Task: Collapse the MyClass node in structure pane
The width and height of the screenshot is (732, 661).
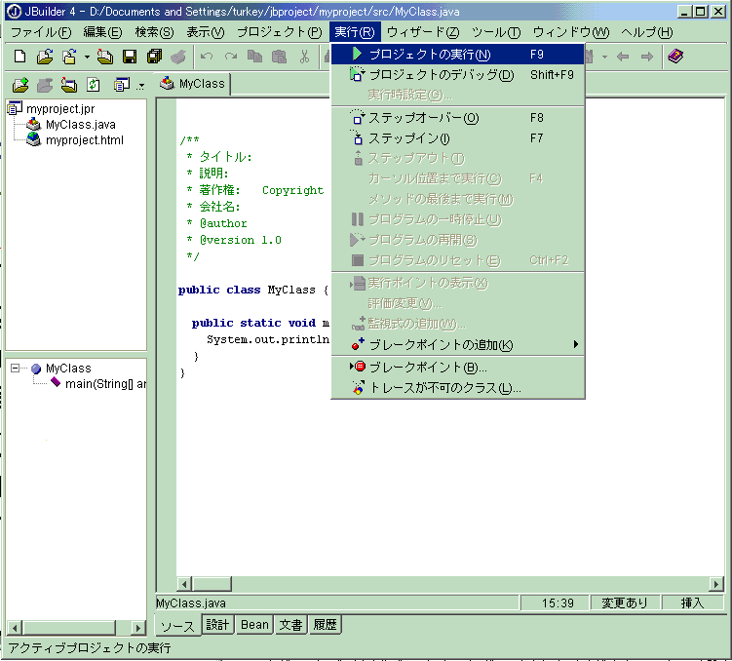Action: pos(17,369)
